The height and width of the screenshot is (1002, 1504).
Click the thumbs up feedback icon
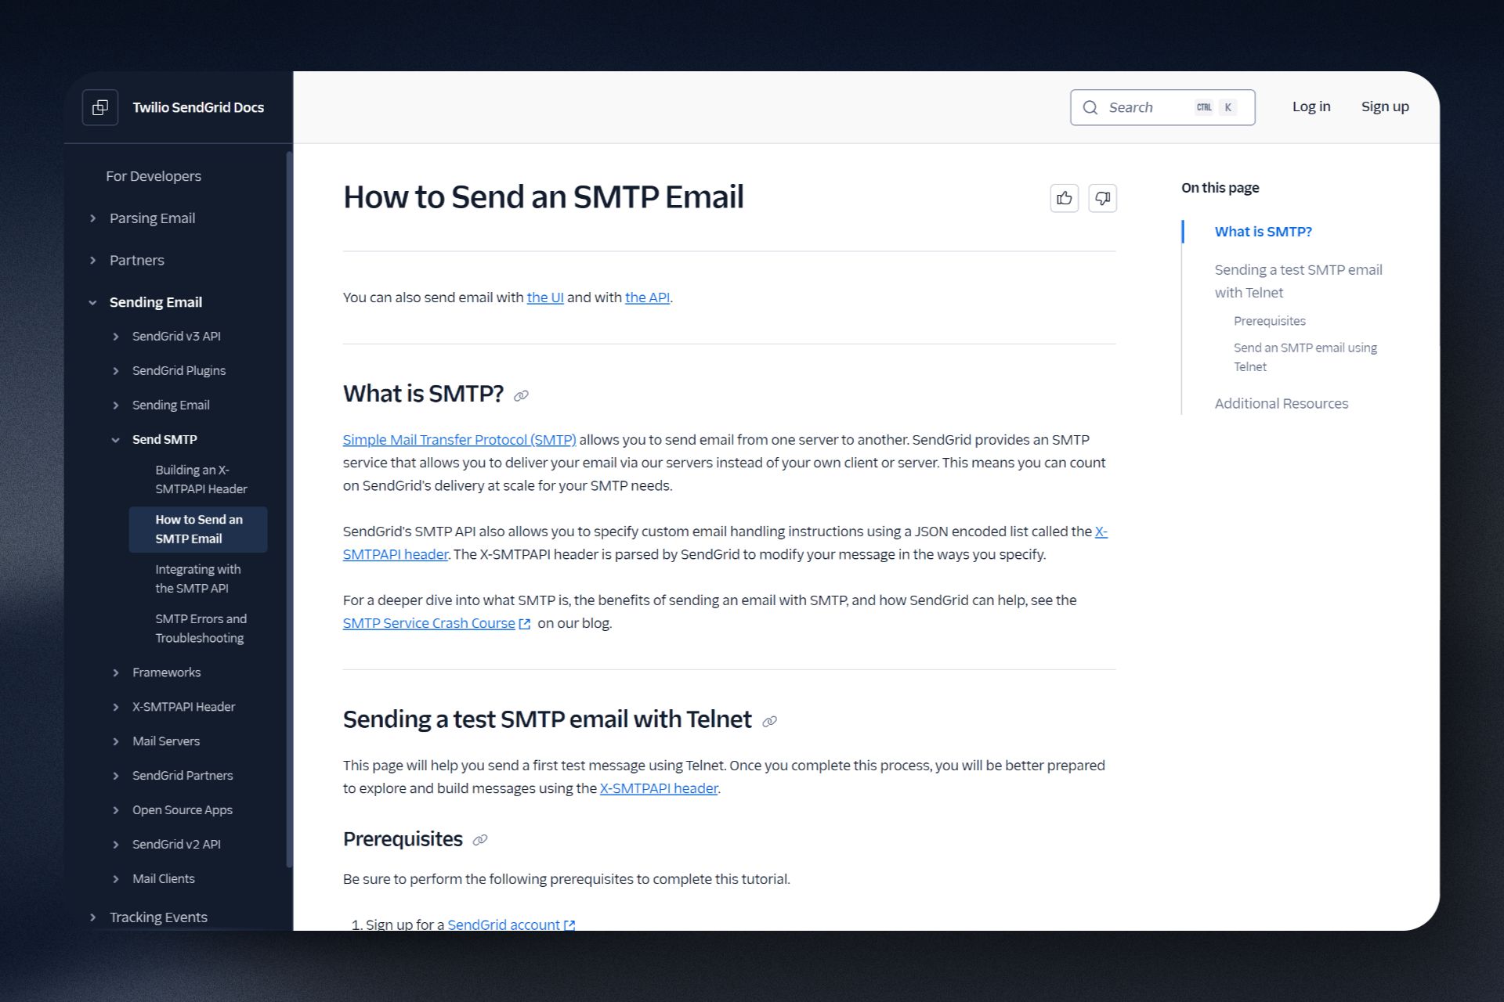1064,198
